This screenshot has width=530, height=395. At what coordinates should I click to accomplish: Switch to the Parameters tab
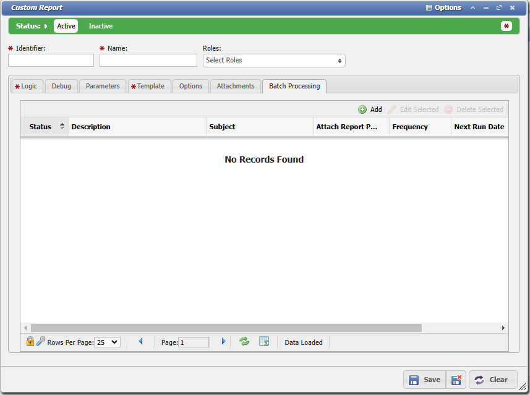(x=103, y=86)
